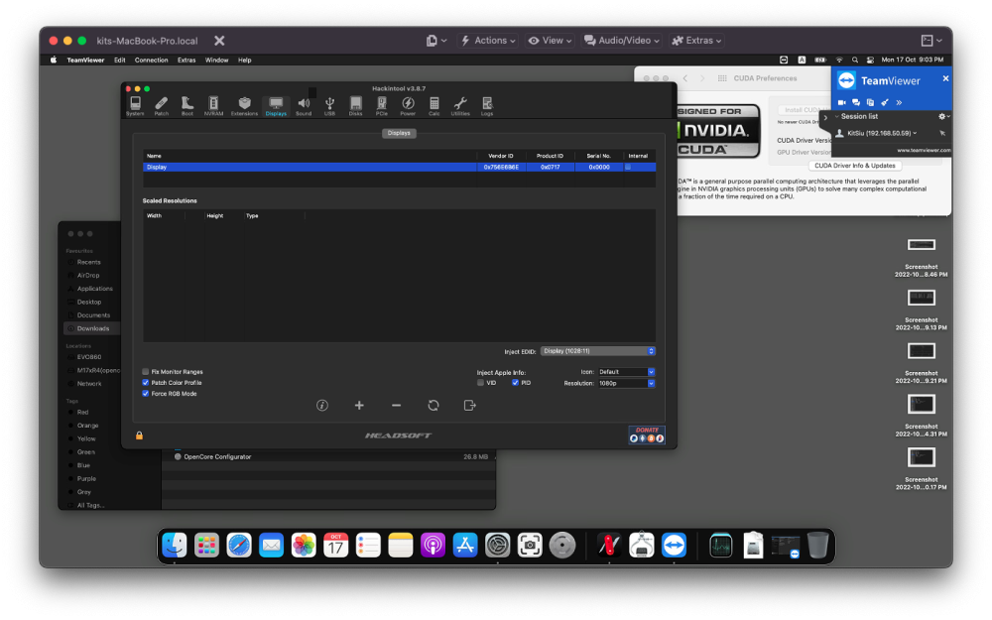992x620 pixels.
Task: Open TeamViewer from the Dock
Action: click(674, 546)
